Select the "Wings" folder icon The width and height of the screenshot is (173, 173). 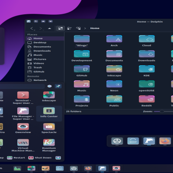pyautogui.click(x=82, y=39)
